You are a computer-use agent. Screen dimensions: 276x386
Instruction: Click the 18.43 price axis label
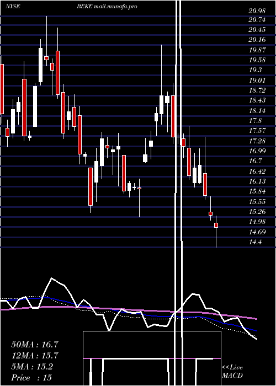click(257, 100)
